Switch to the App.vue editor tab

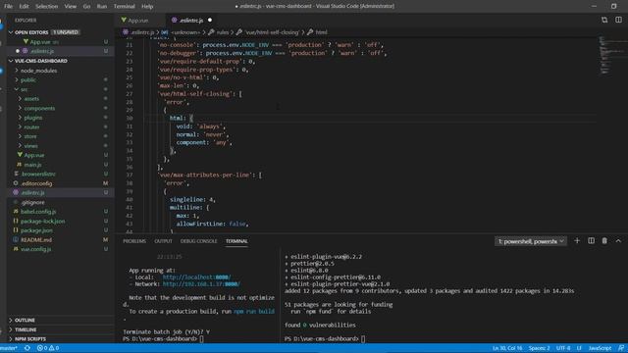tap(138, 20)
